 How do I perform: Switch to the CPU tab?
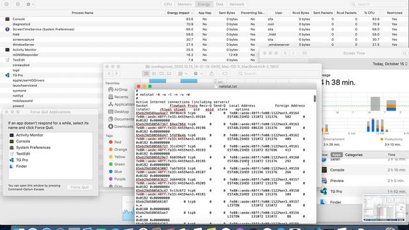(x=167, y=4)
